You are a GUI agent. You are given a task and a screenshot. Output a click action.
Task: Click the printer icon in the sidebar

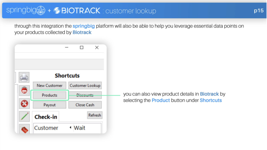[24, 77]
